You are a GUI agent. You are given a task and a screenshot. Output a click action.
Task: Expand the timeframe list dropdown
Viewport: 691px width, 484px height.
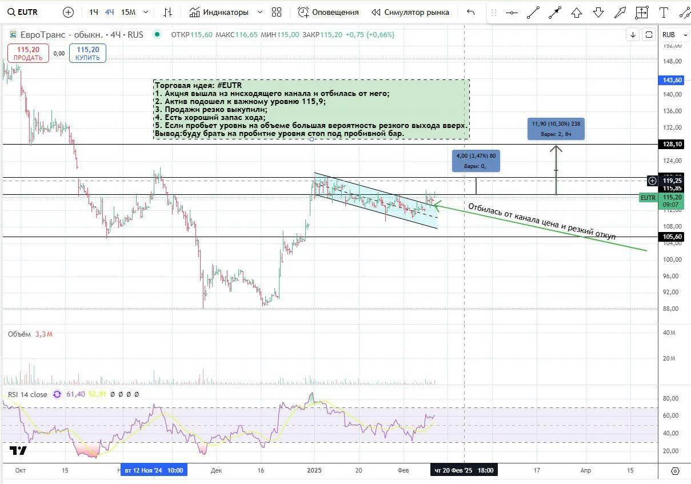146,12
